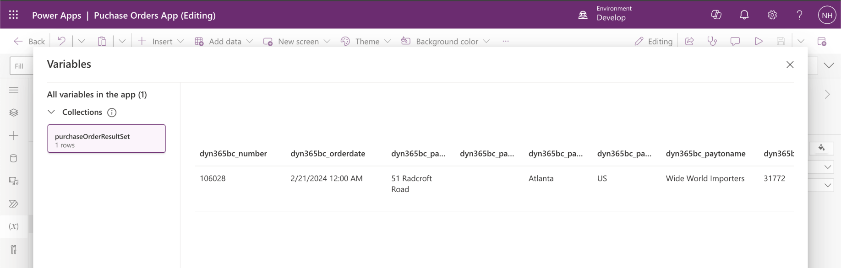The width and height of the screenshot is (841, 268).
Task: Open the app launcher waffle icon
Action: click(x=13, y=15)
